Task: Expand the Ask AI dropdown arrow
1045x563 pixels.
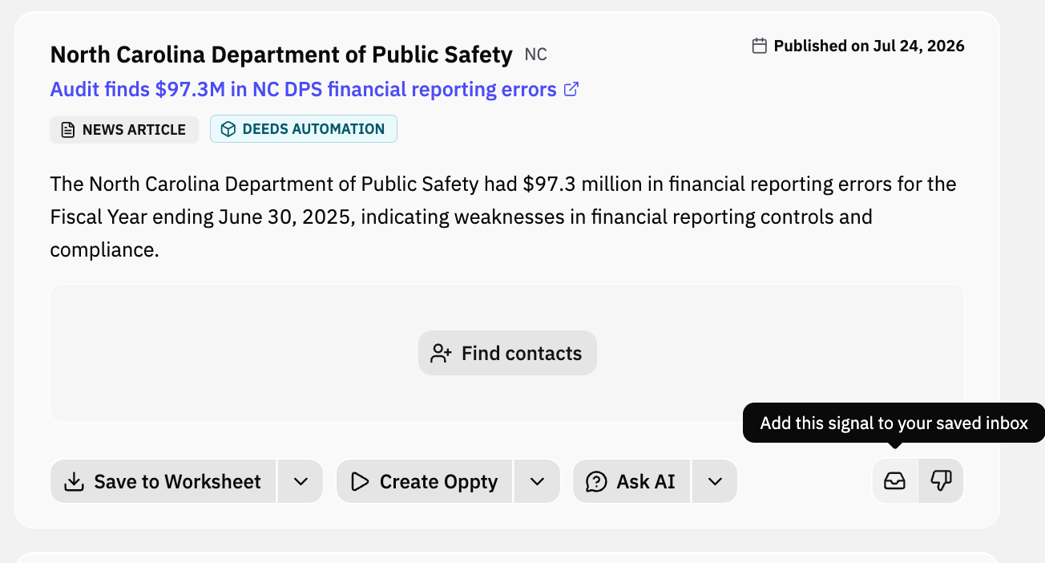Action: [x=715, y=481]
